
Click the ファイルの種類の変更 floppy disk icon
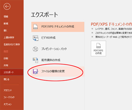click(x=35, y=71)
